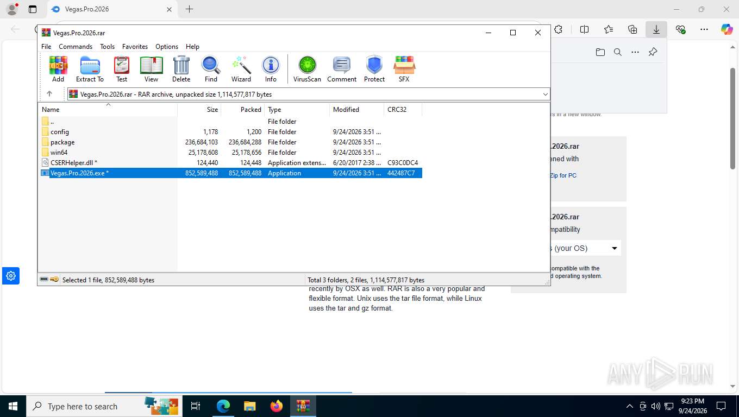The image size is (739, 417).
Task: Pin the downloads panel
Action: tap(653, 52)
